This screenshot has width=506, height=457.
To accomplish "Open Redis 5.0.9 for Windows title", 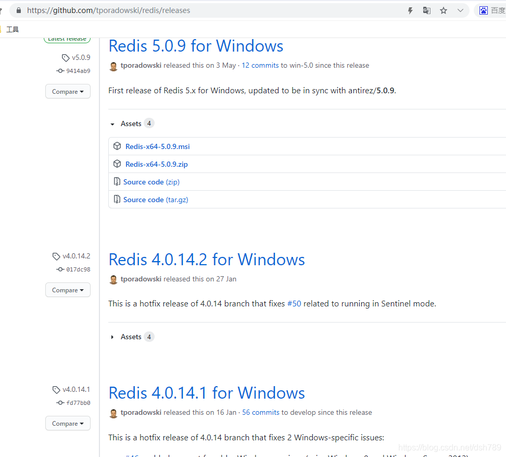I will click(x=196, y=46).
